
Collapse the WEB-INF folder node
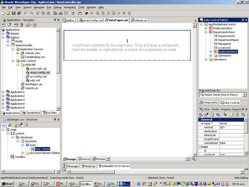pos(18,65)
